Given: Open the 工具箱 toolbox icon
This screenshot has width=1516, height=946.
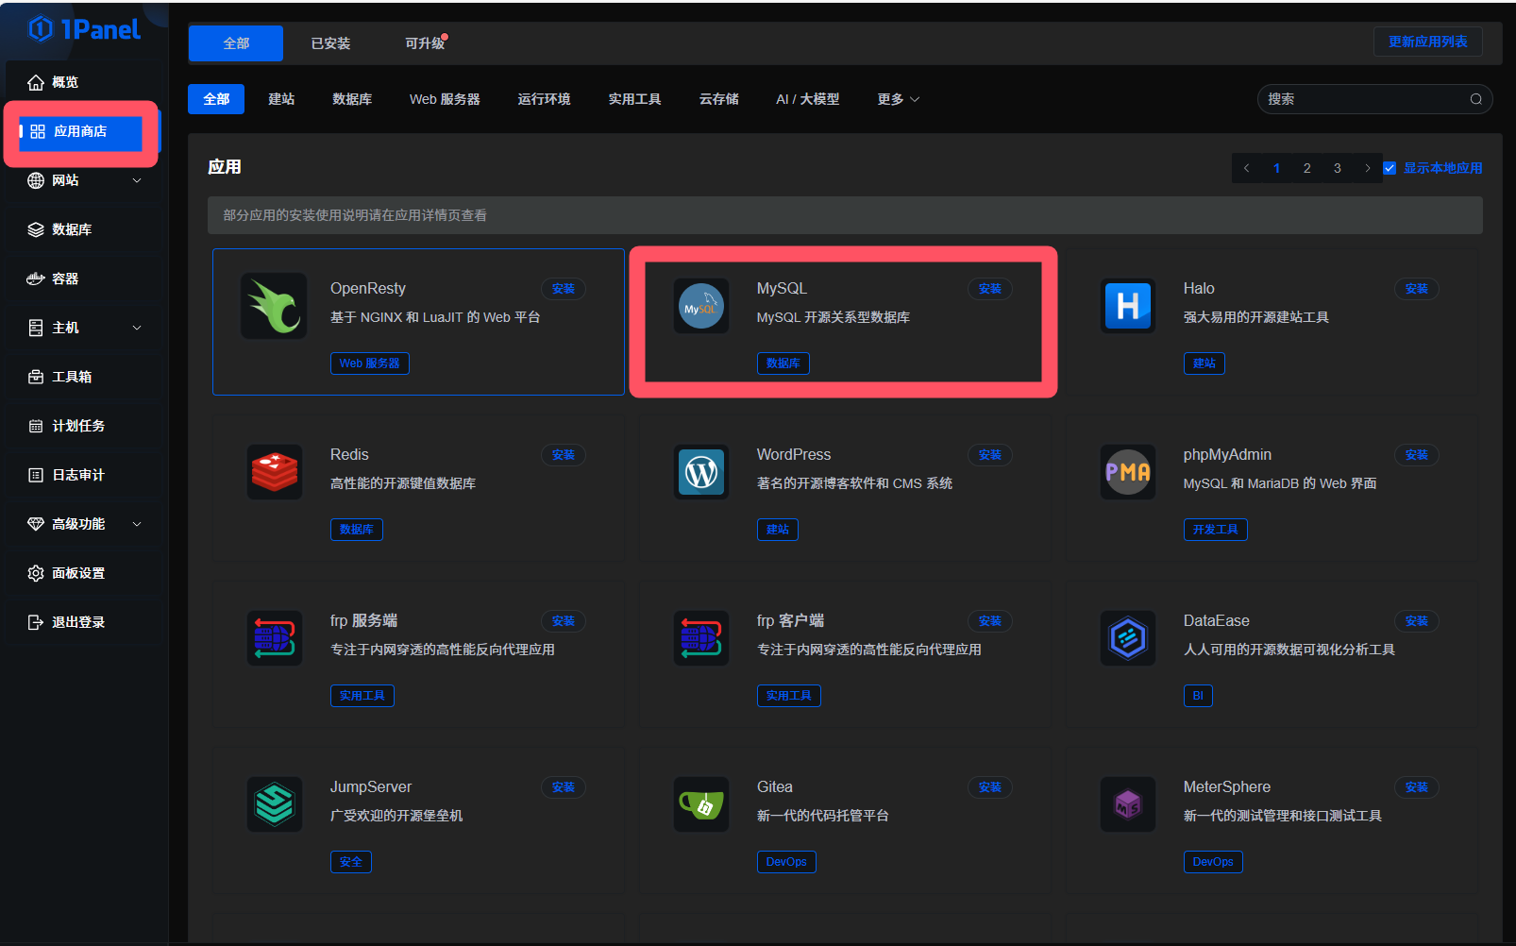Looking at the screenshot, I should (x=36, y=377).
